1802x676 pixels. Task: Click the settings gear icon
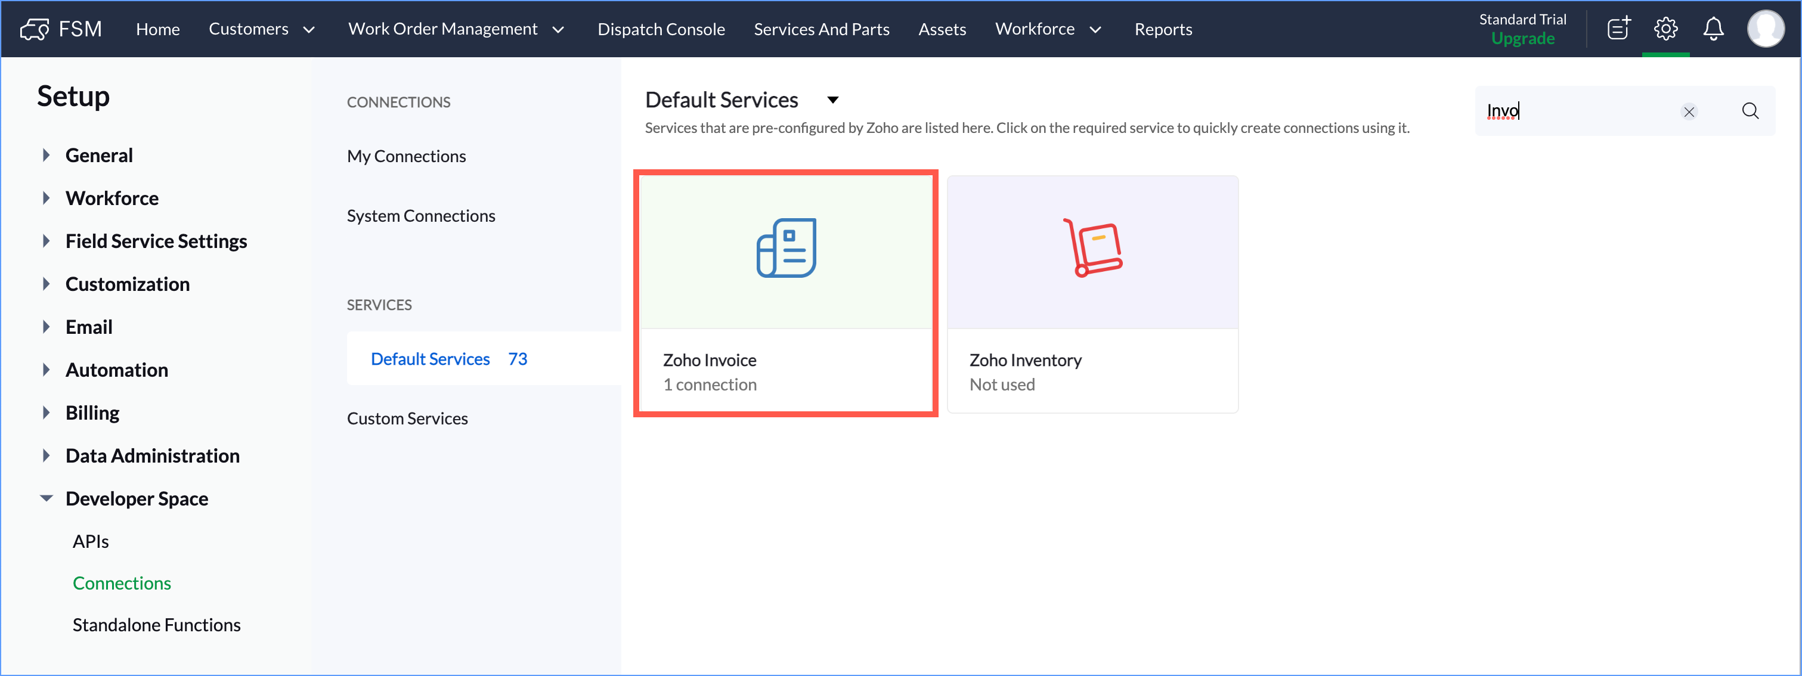tap(1665, 29)
